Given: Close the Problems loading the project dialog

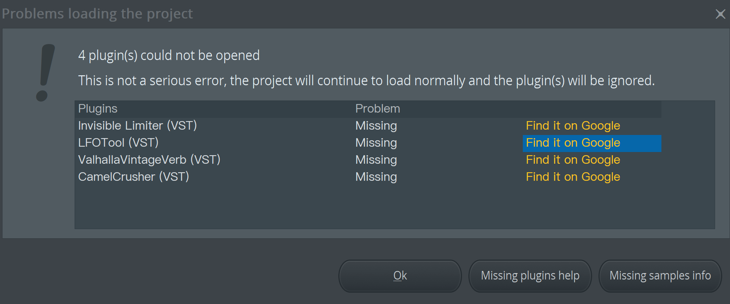Looking at the screenshot, I should 720,14.
